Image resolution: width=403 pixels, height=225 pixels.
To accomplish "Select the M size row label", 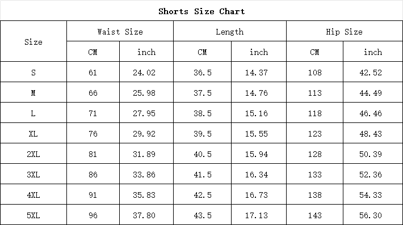I will coord(33,92).
